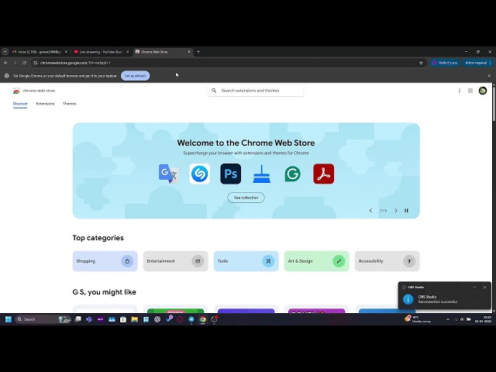Go to the previous banner slide

tap(370, 210)
